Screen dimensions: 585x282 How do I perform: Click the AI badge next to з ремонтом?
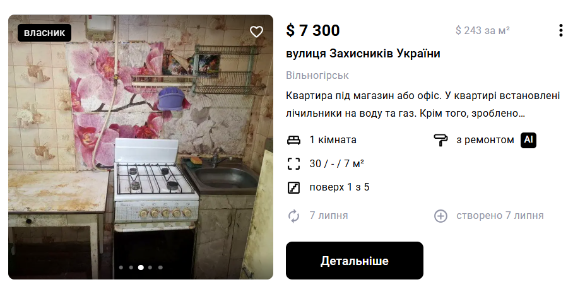click(528, 140)
